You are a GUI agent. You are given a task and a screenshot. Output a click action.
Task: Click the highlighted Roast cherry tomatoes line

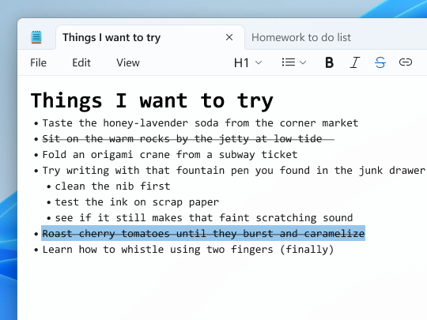(203, 233)
